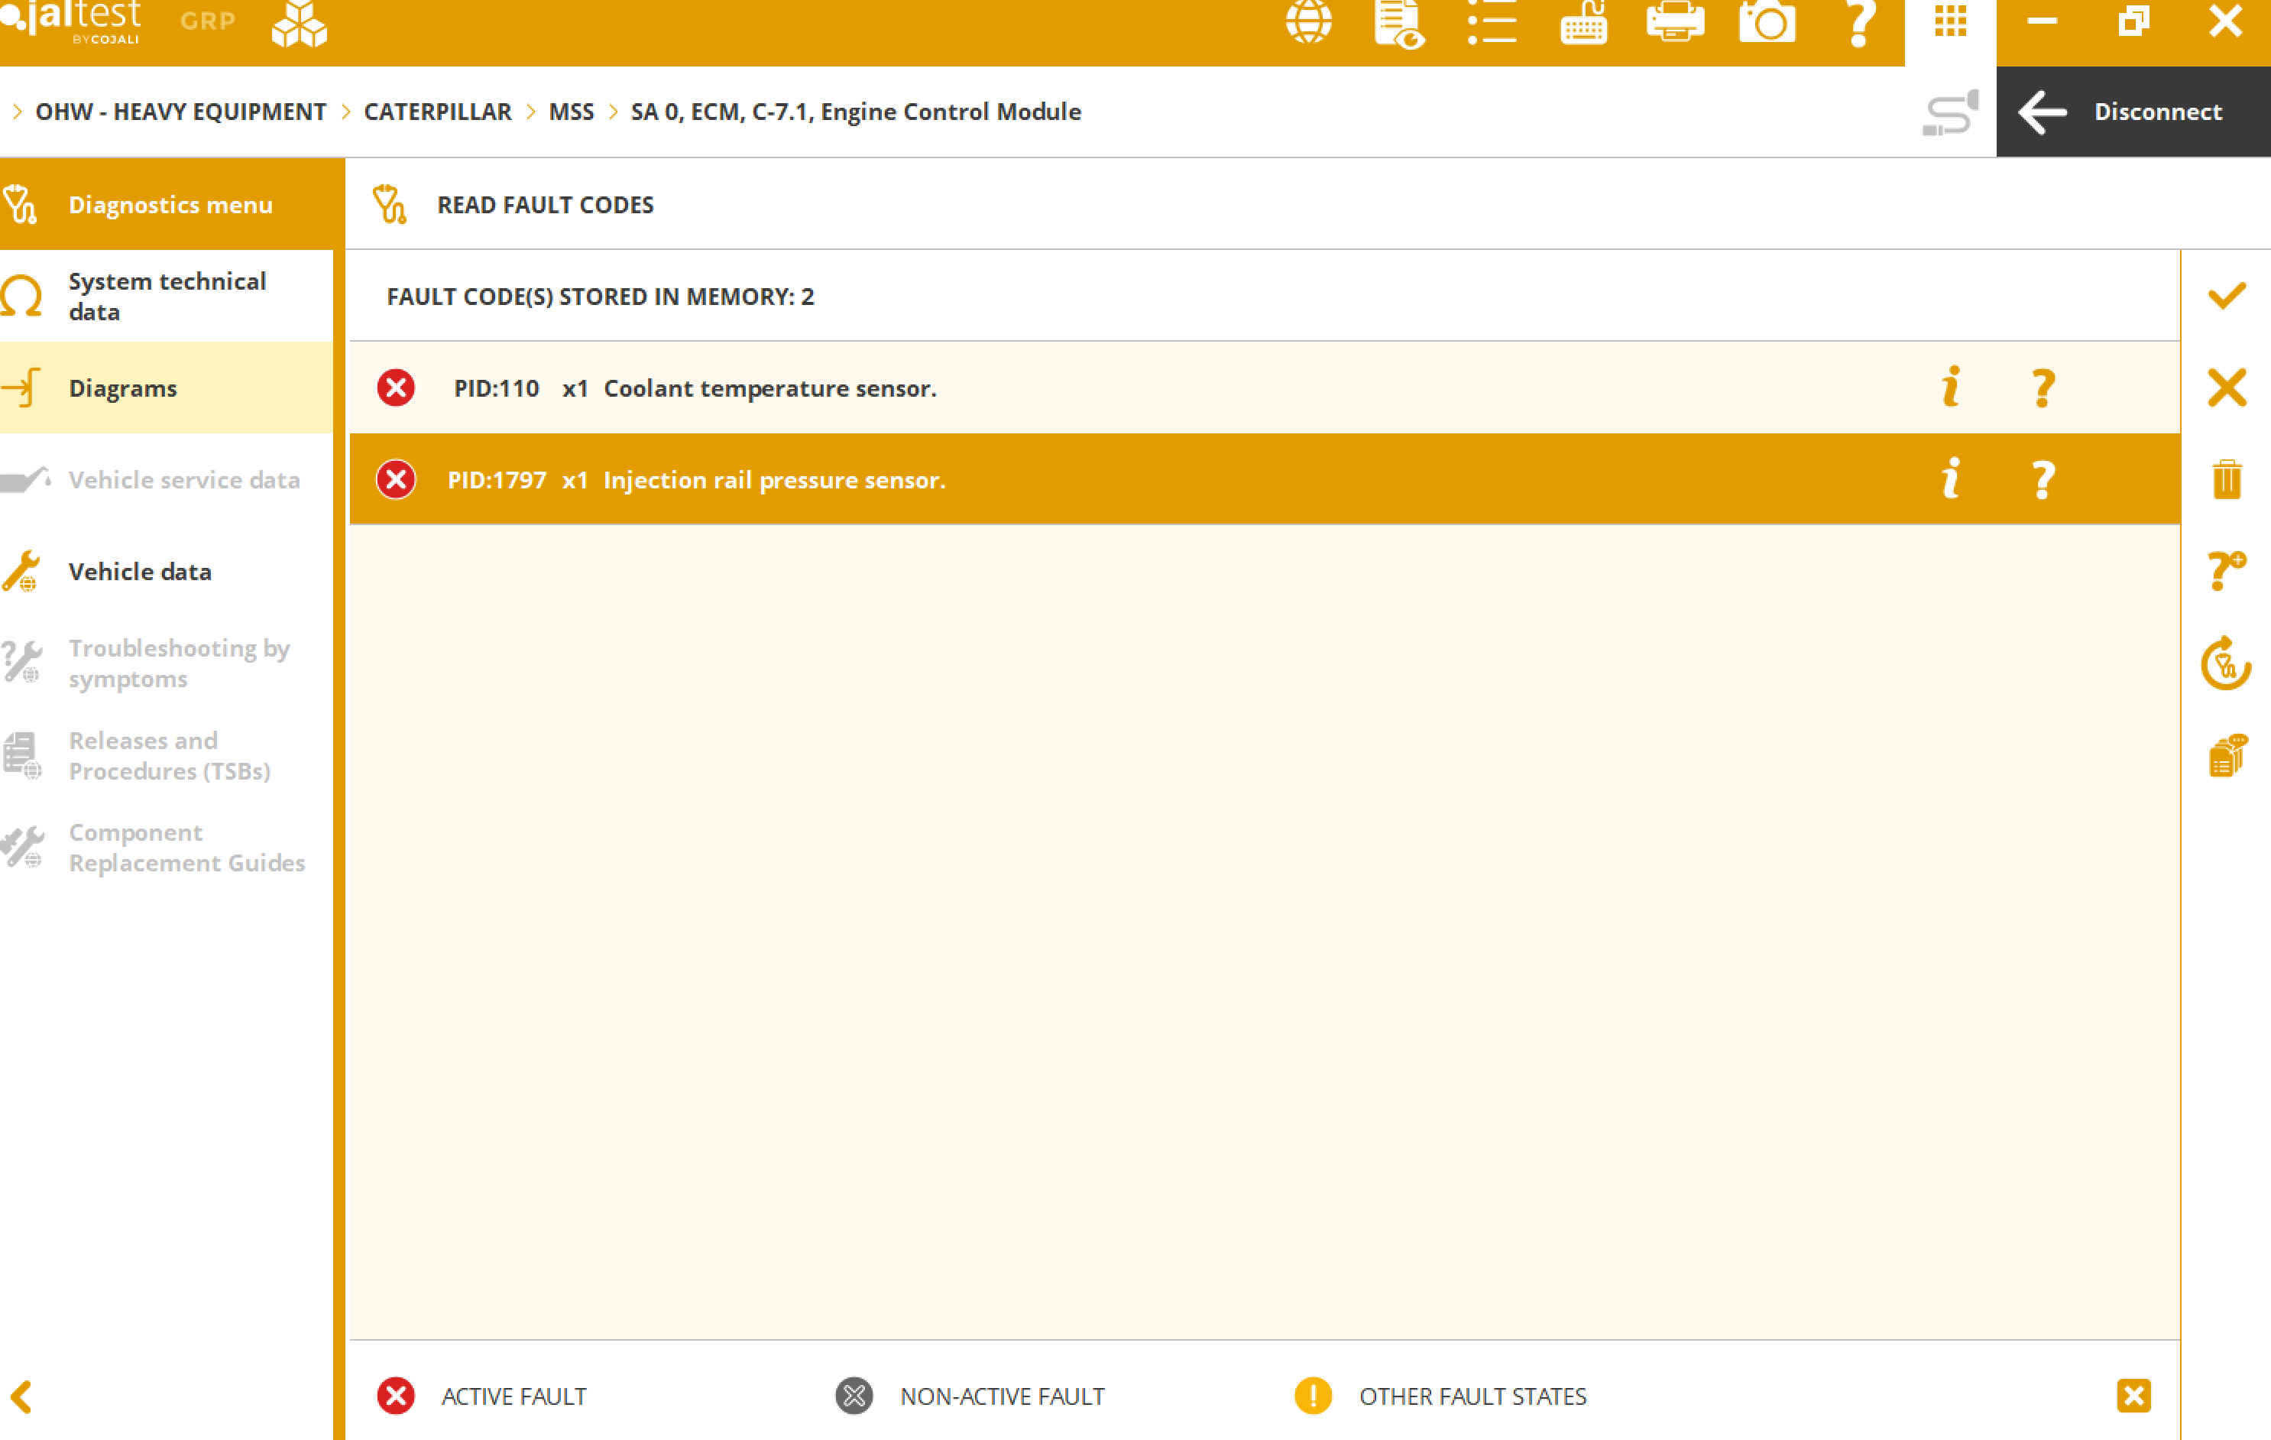Select OHW - HEAVY EQUIPMENT breadcrumb
The width and height of the screenshot is (2271, 1440).
click(181, 112)
